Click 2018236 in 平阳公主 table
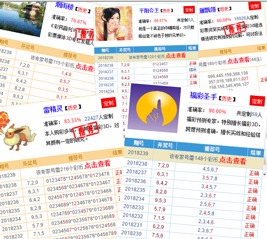 (106, 78)
